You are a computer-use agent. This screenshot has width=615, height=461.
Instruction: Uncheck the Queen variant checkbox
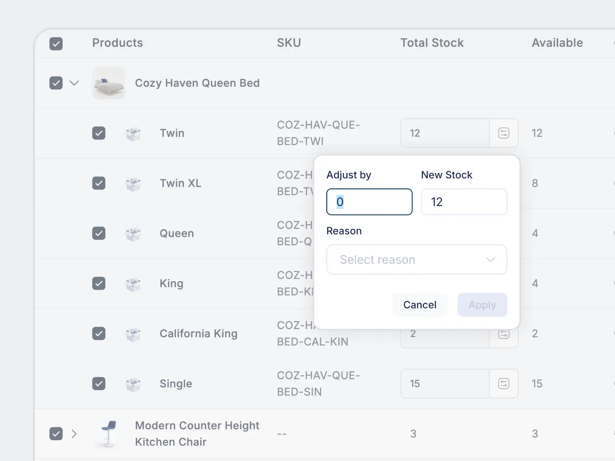[x=99, y=233]
